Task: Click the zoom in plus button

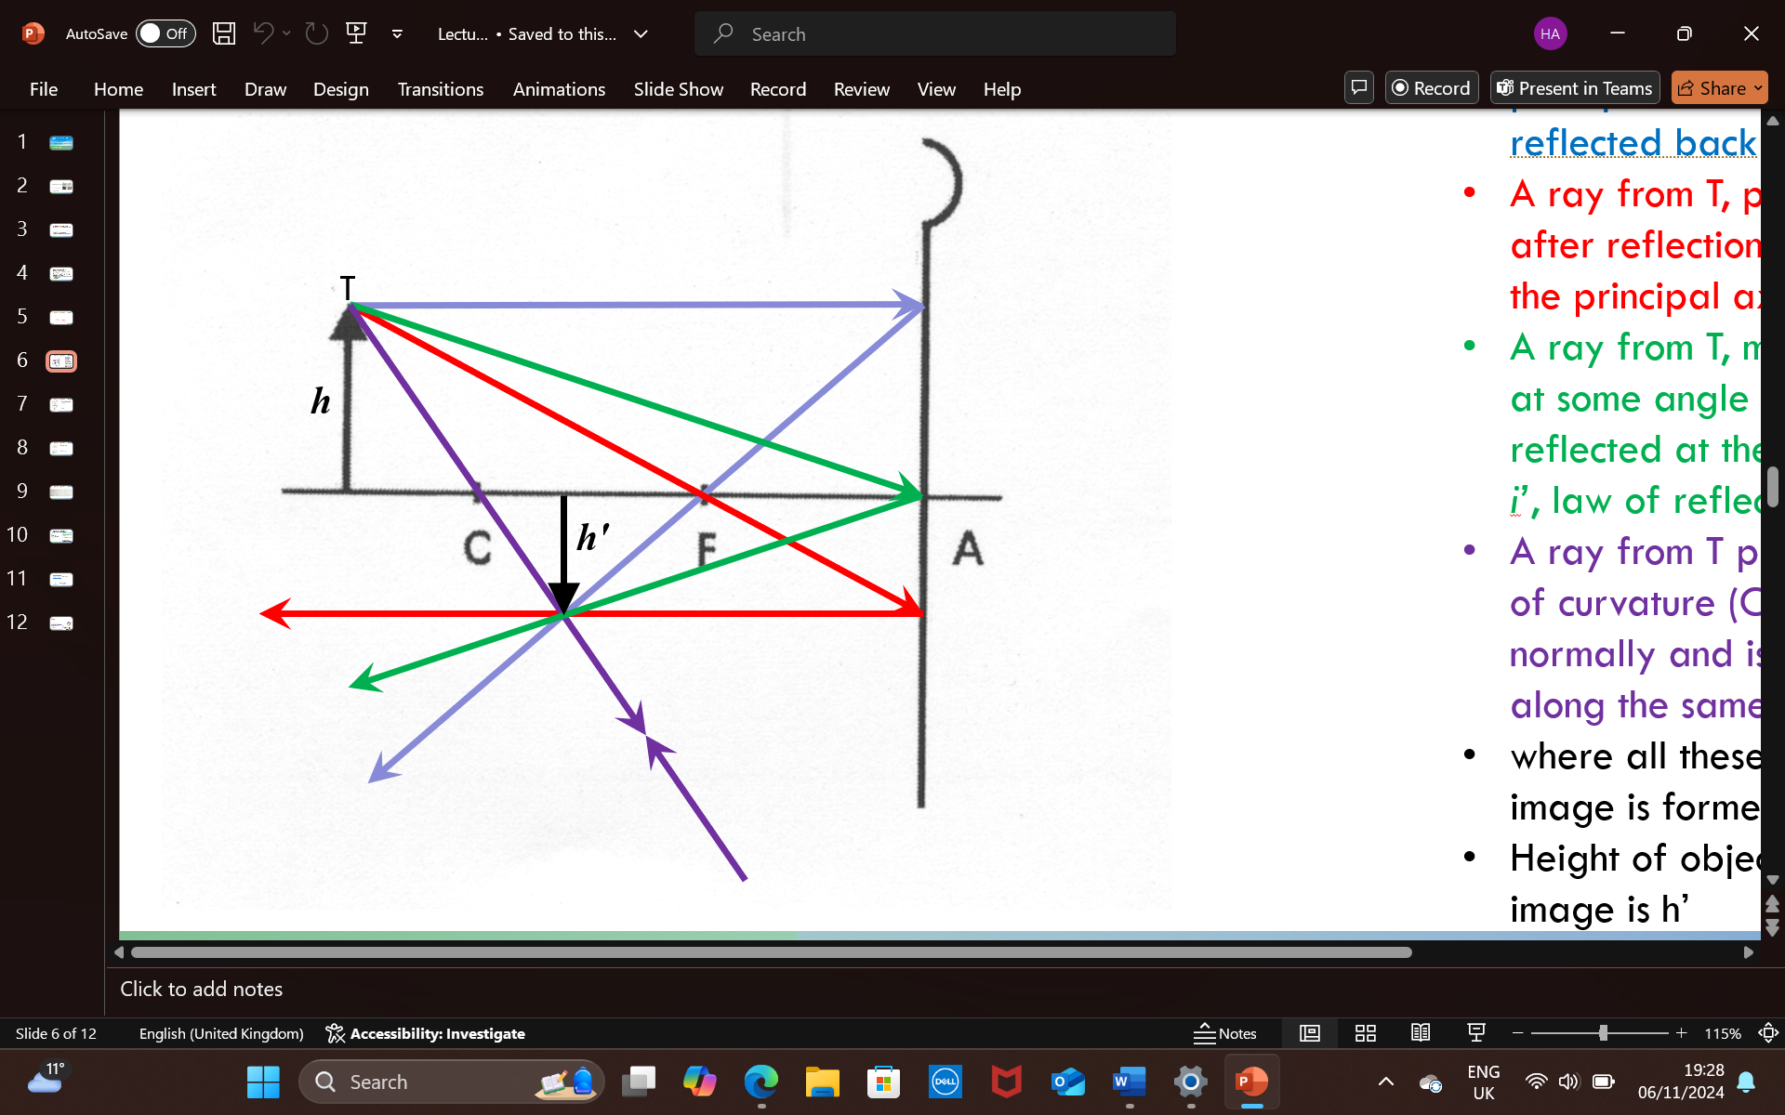Action: click(1681, 1033)
